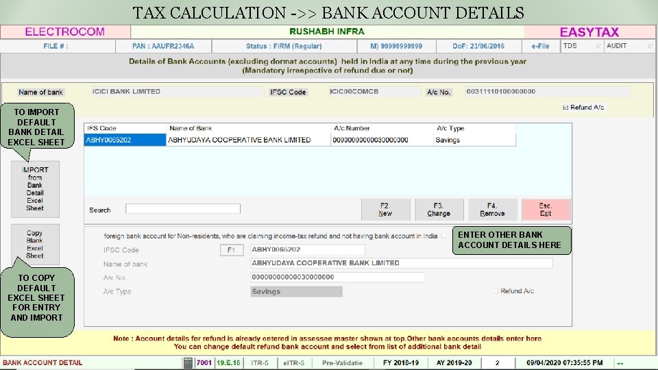
Task: Click the date-time 09/04/2020 07:35:55 PM
Action: (x=564, y=363)
